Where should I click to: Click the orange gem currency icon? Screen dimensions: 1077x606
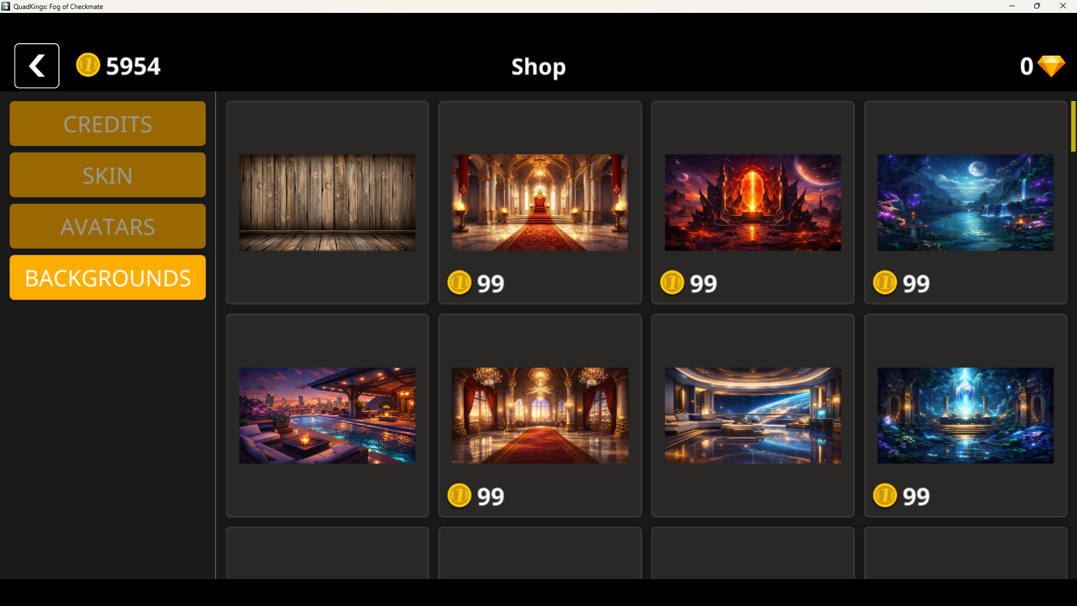coord(1051,66)
